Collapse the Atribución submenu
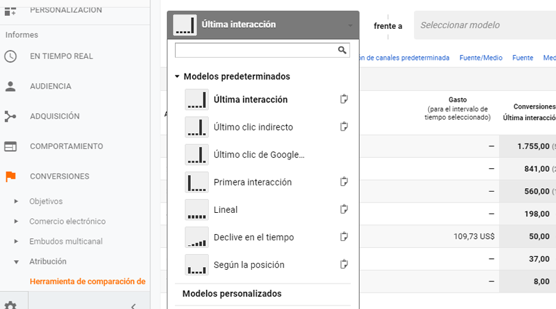 pyautogui.click(x=16, y=262)
